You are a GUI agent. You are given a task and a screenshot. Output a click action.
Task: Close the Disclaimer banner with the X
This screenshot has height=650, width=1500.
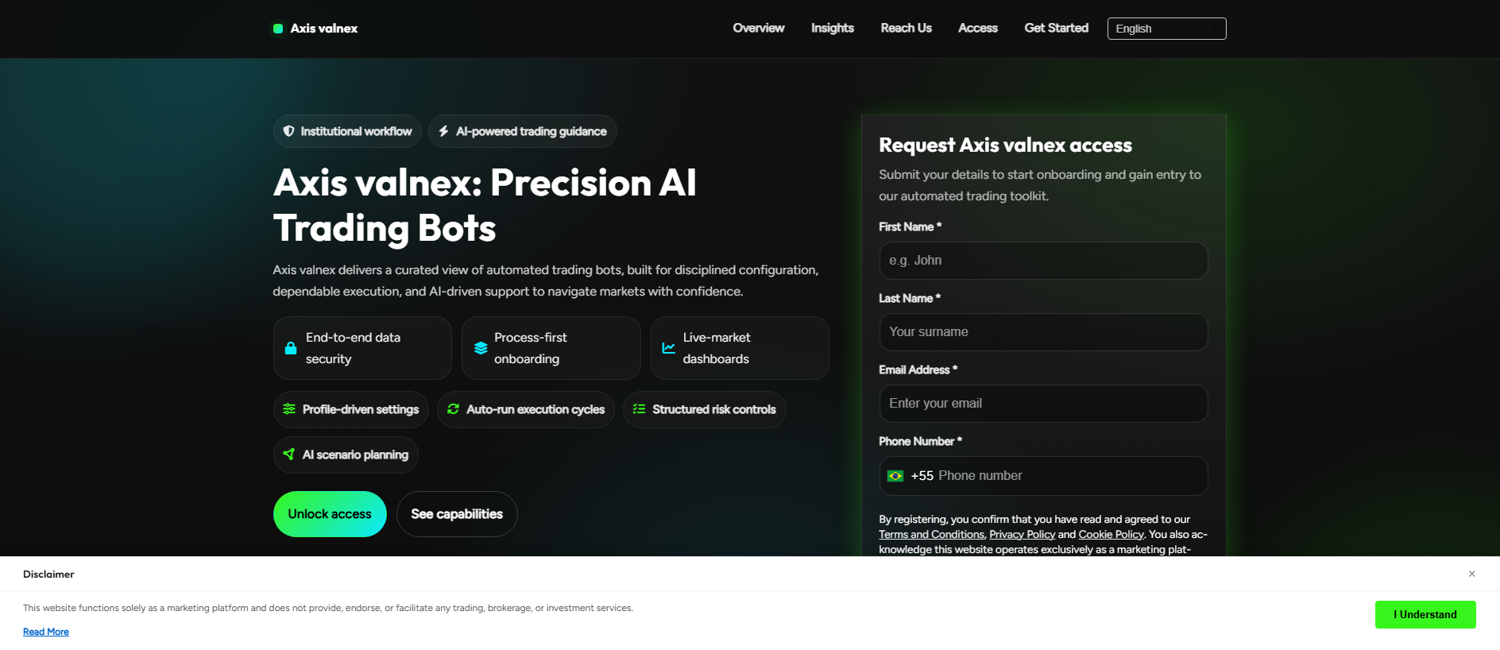click(x=1472, y=574)
